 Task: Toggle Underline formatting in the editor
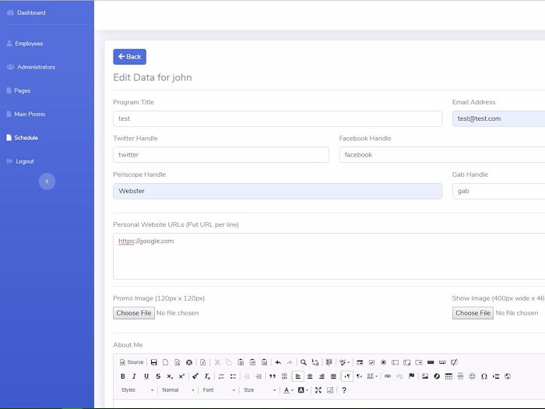tap(146, 376)
